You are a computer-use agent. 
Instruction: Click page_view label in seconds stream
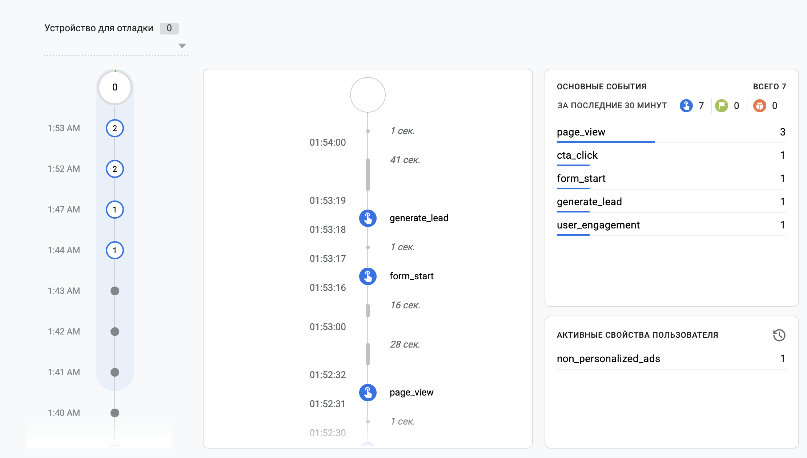click(x=411, y=393)
